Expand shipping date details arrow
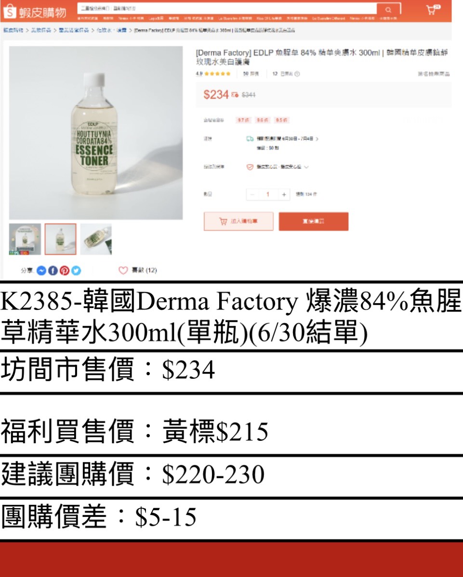The width and height of the screenshot is (463, 577). [317, 139]
